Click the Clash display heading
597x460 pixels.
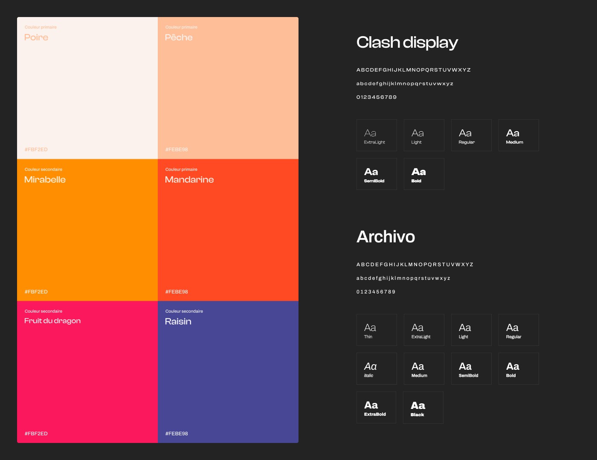(407, 43)
